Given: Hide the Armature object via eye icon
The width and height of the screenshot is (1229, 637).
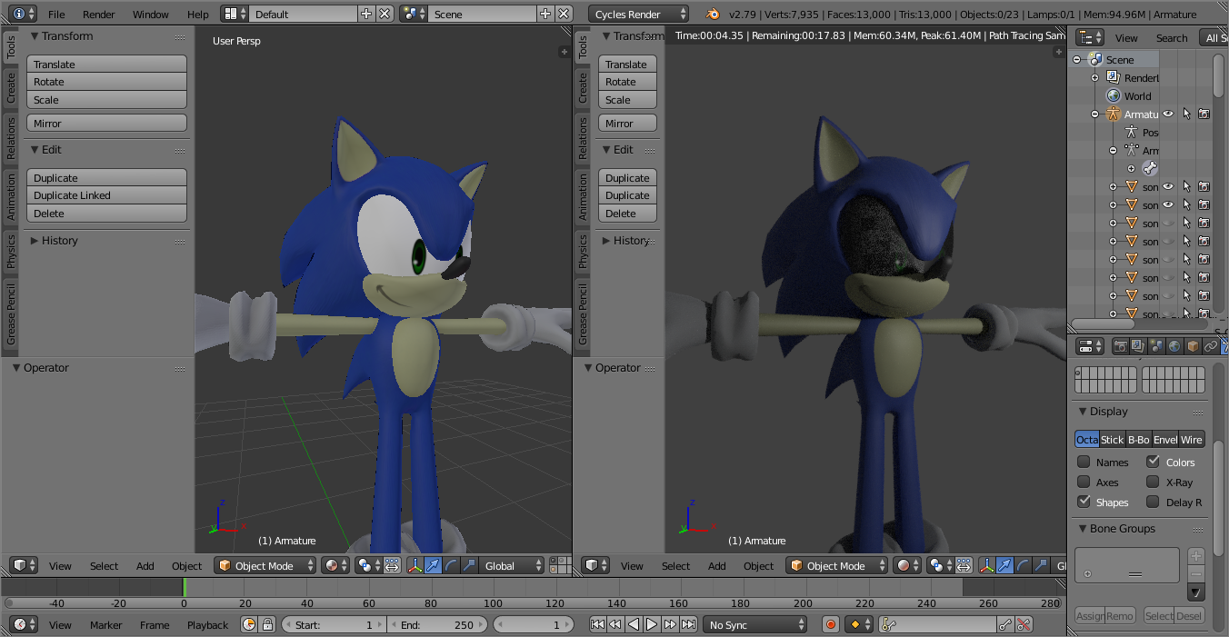Looking at the screenshot, I should pyautogui.click(x=1168, y=114).
